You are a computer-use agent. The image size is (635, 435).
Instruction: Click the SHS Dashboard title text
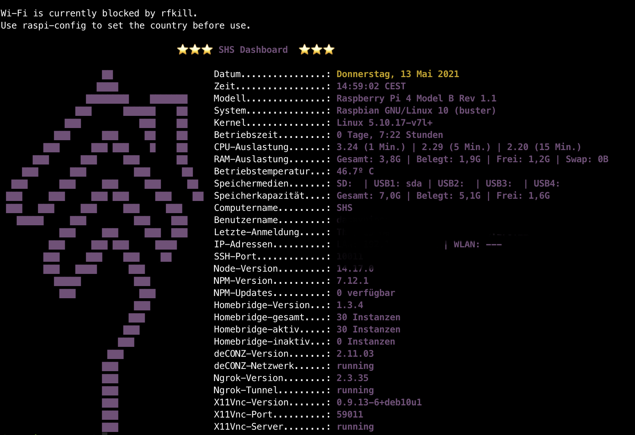tap(253, 50)
